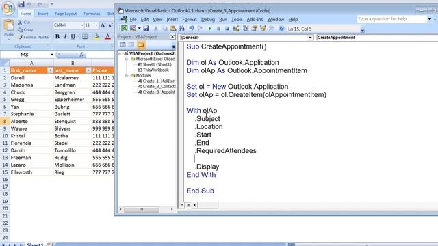This screenshot has height=246, width=438.
Task: Collapse the VBAProject (Outlook2 tree node
Action: [120, 53]
